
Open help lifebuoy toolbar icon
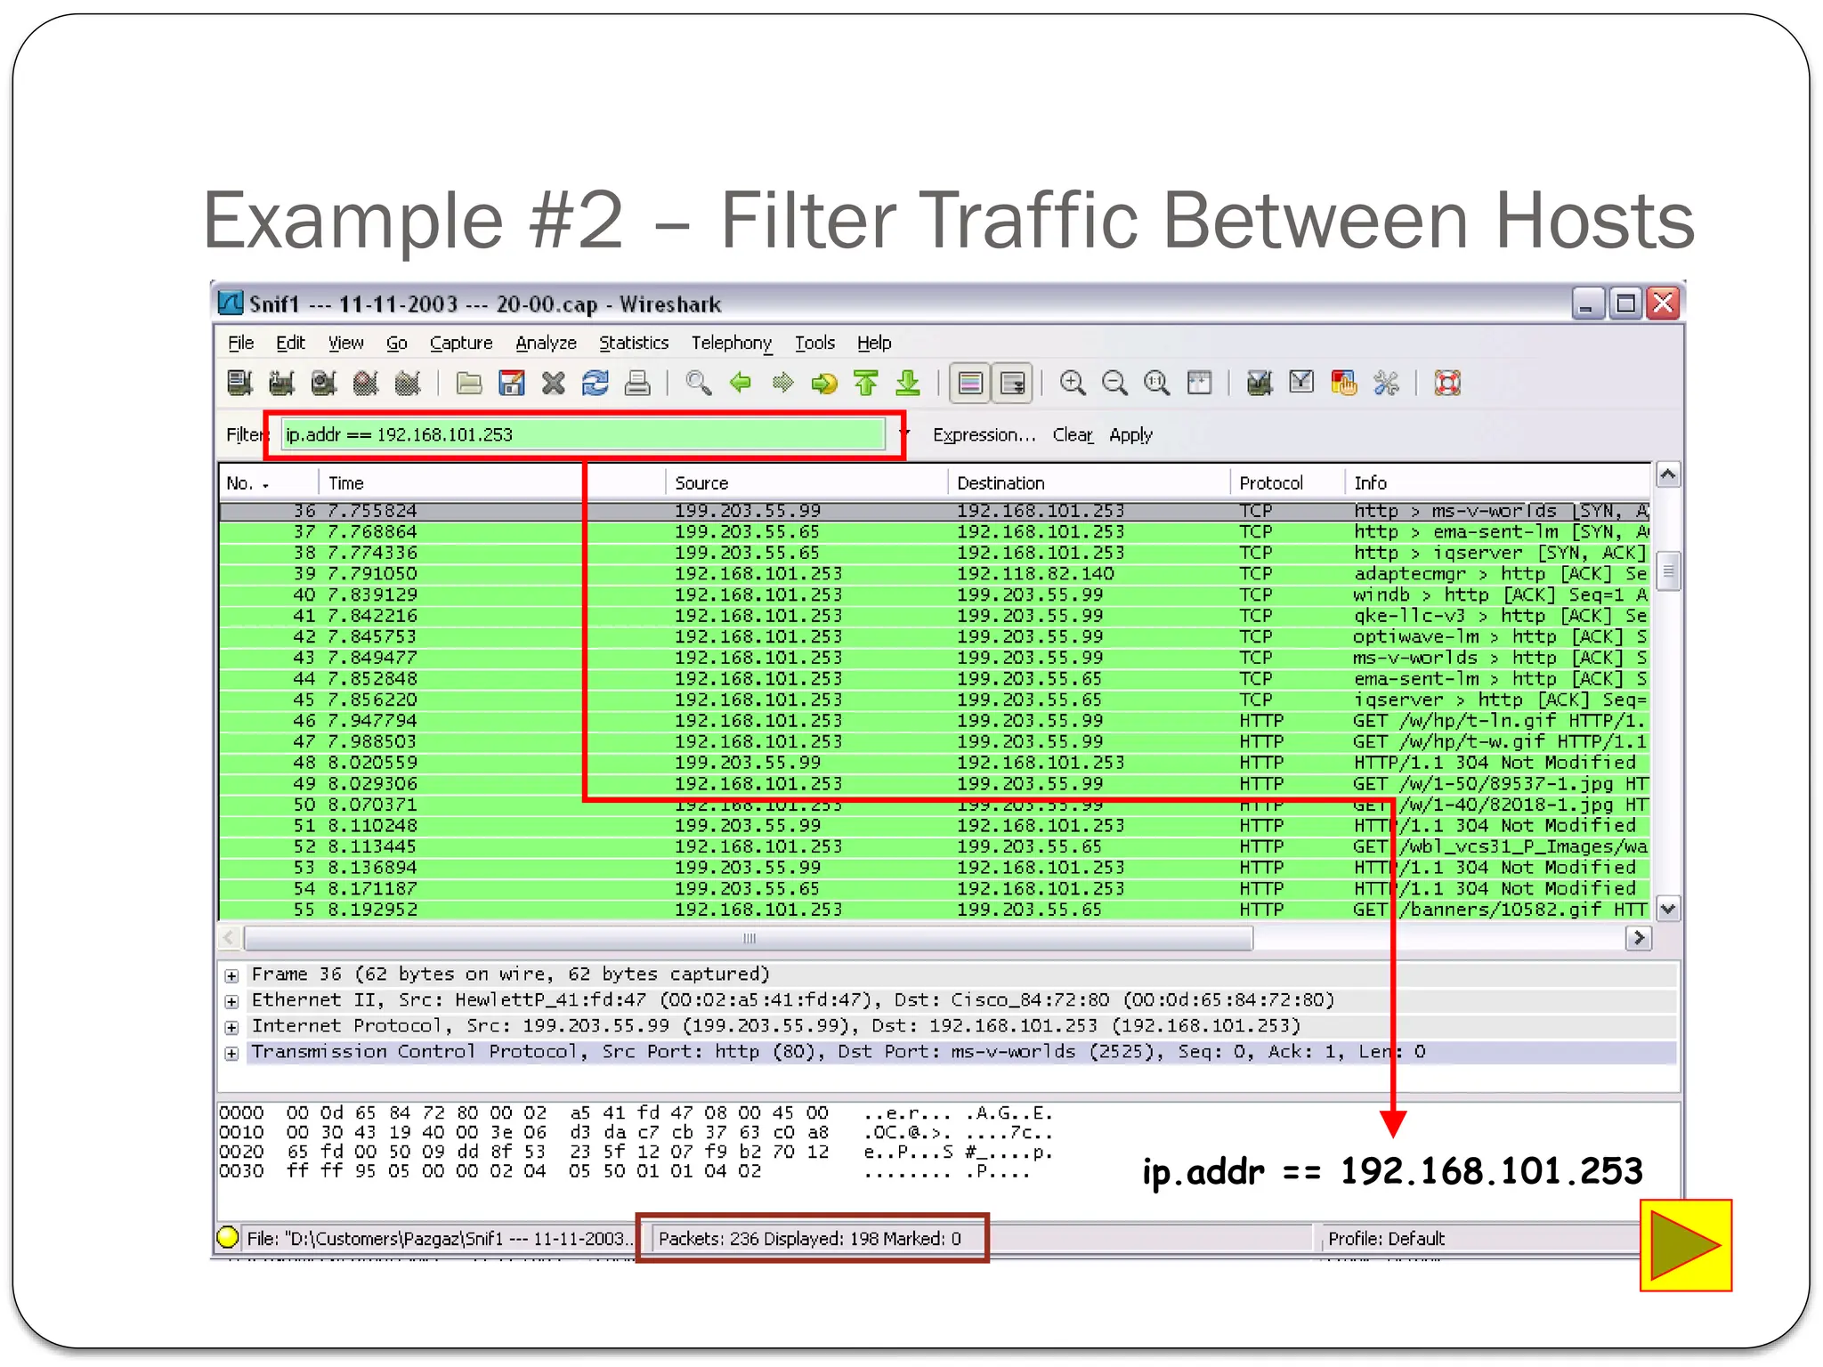tap(1448, 384)
